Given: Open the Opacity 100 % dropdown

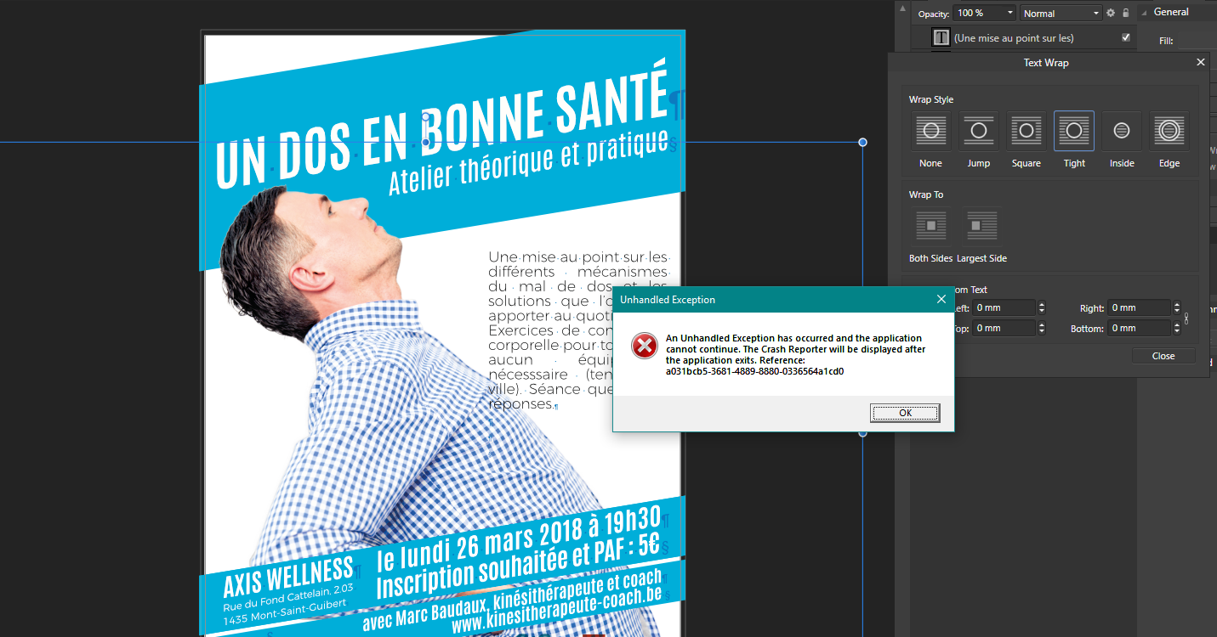Looking at the screenshot, I should tap(985, 14).
